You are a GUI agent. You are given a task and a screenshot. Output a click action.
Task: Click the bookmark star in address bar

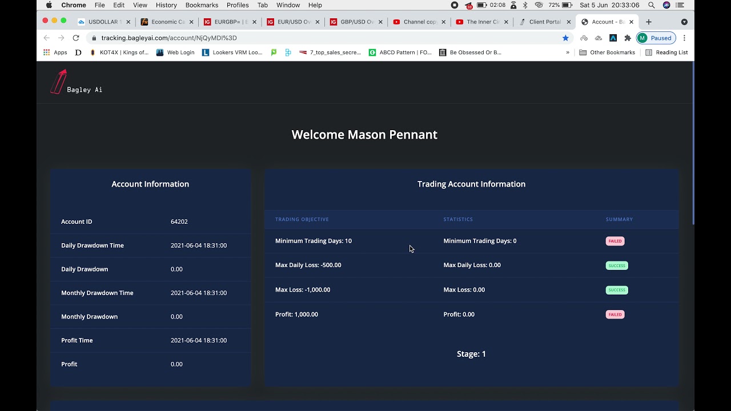point(565,38)
